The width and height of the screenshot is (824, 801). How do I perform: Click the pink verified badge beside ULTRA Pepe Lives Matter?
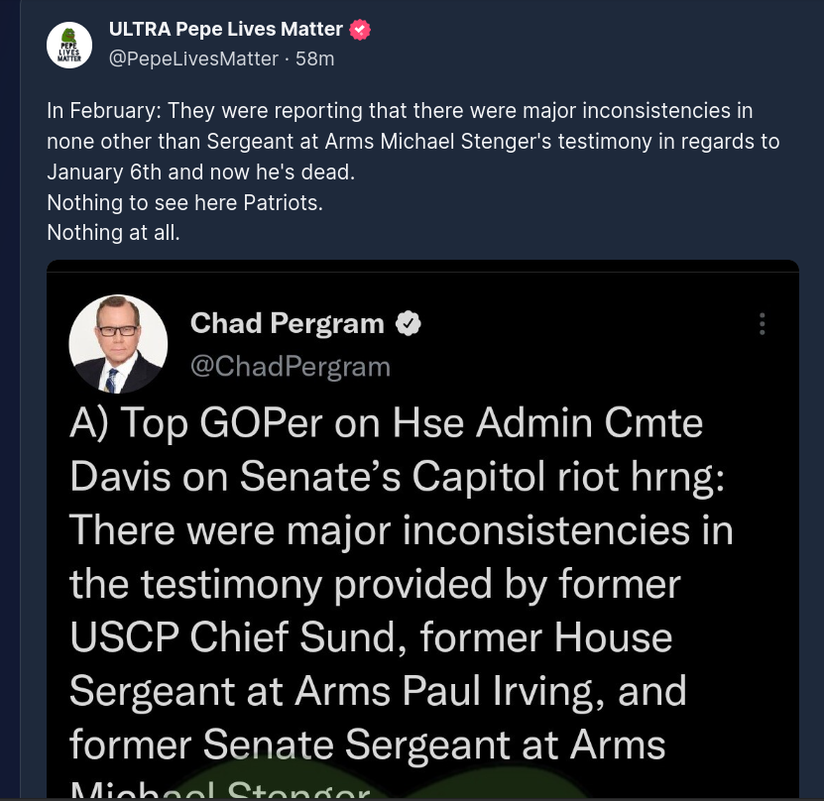(x=361, y=30)
